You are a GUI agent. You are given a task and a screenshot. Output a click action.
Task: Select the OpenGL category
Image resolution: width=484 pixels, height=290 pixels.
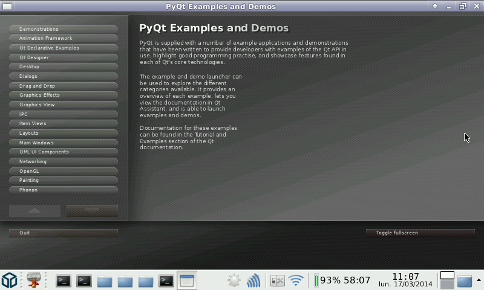click(64, 171)
